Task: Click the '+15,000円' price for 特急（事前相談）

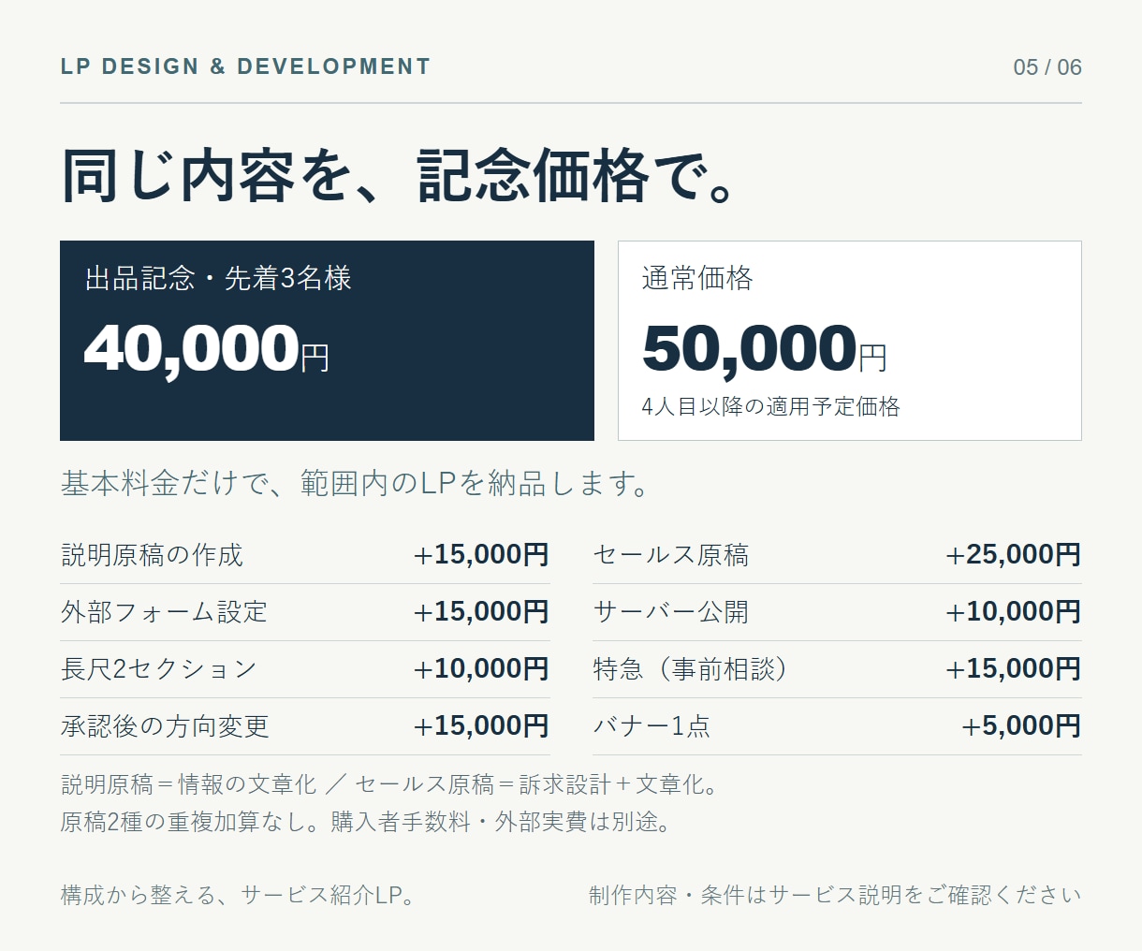Action: tap(1013, 669)
